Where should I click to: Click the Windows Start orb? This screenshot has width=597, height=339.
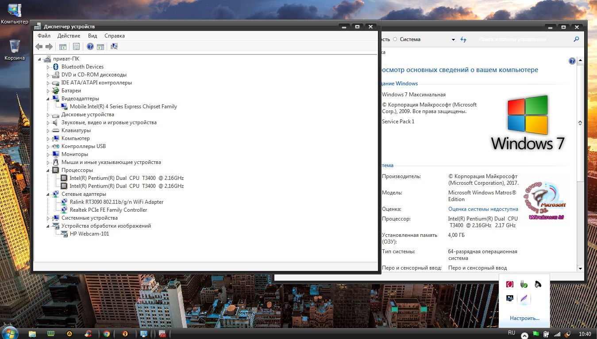(10, 333)
